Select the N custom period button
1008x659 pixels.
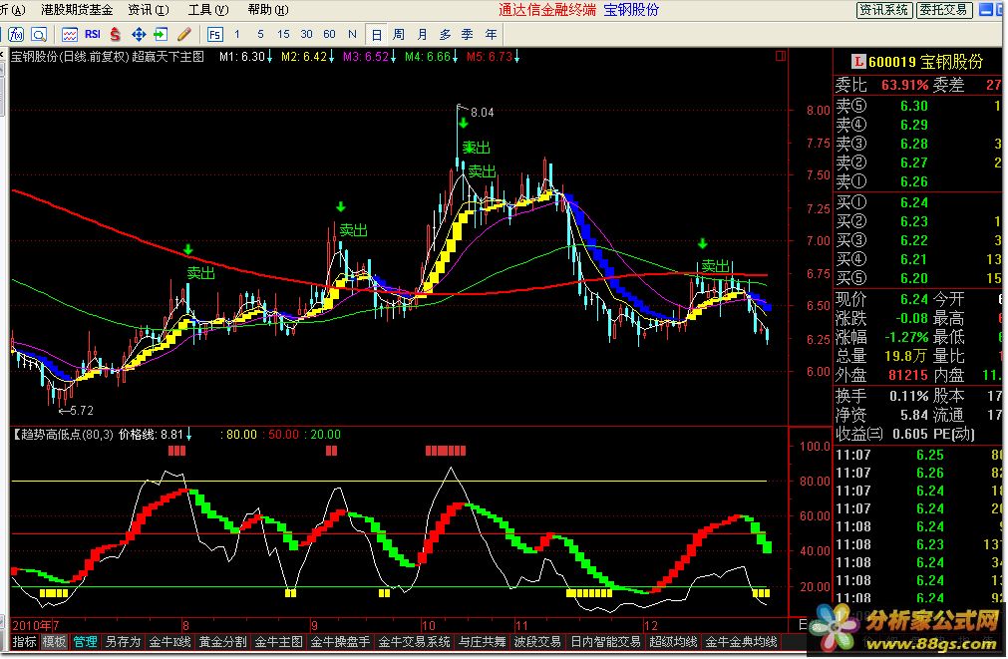[x=352, y=34]
